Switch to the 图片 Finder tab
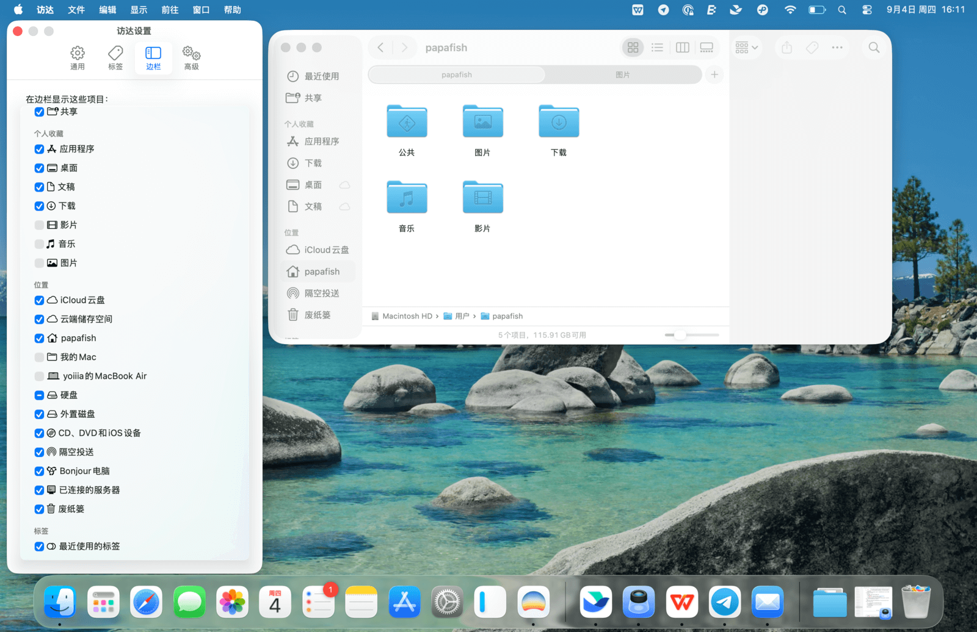The height and width of the screenshot is (632, 977). point(622,74)
